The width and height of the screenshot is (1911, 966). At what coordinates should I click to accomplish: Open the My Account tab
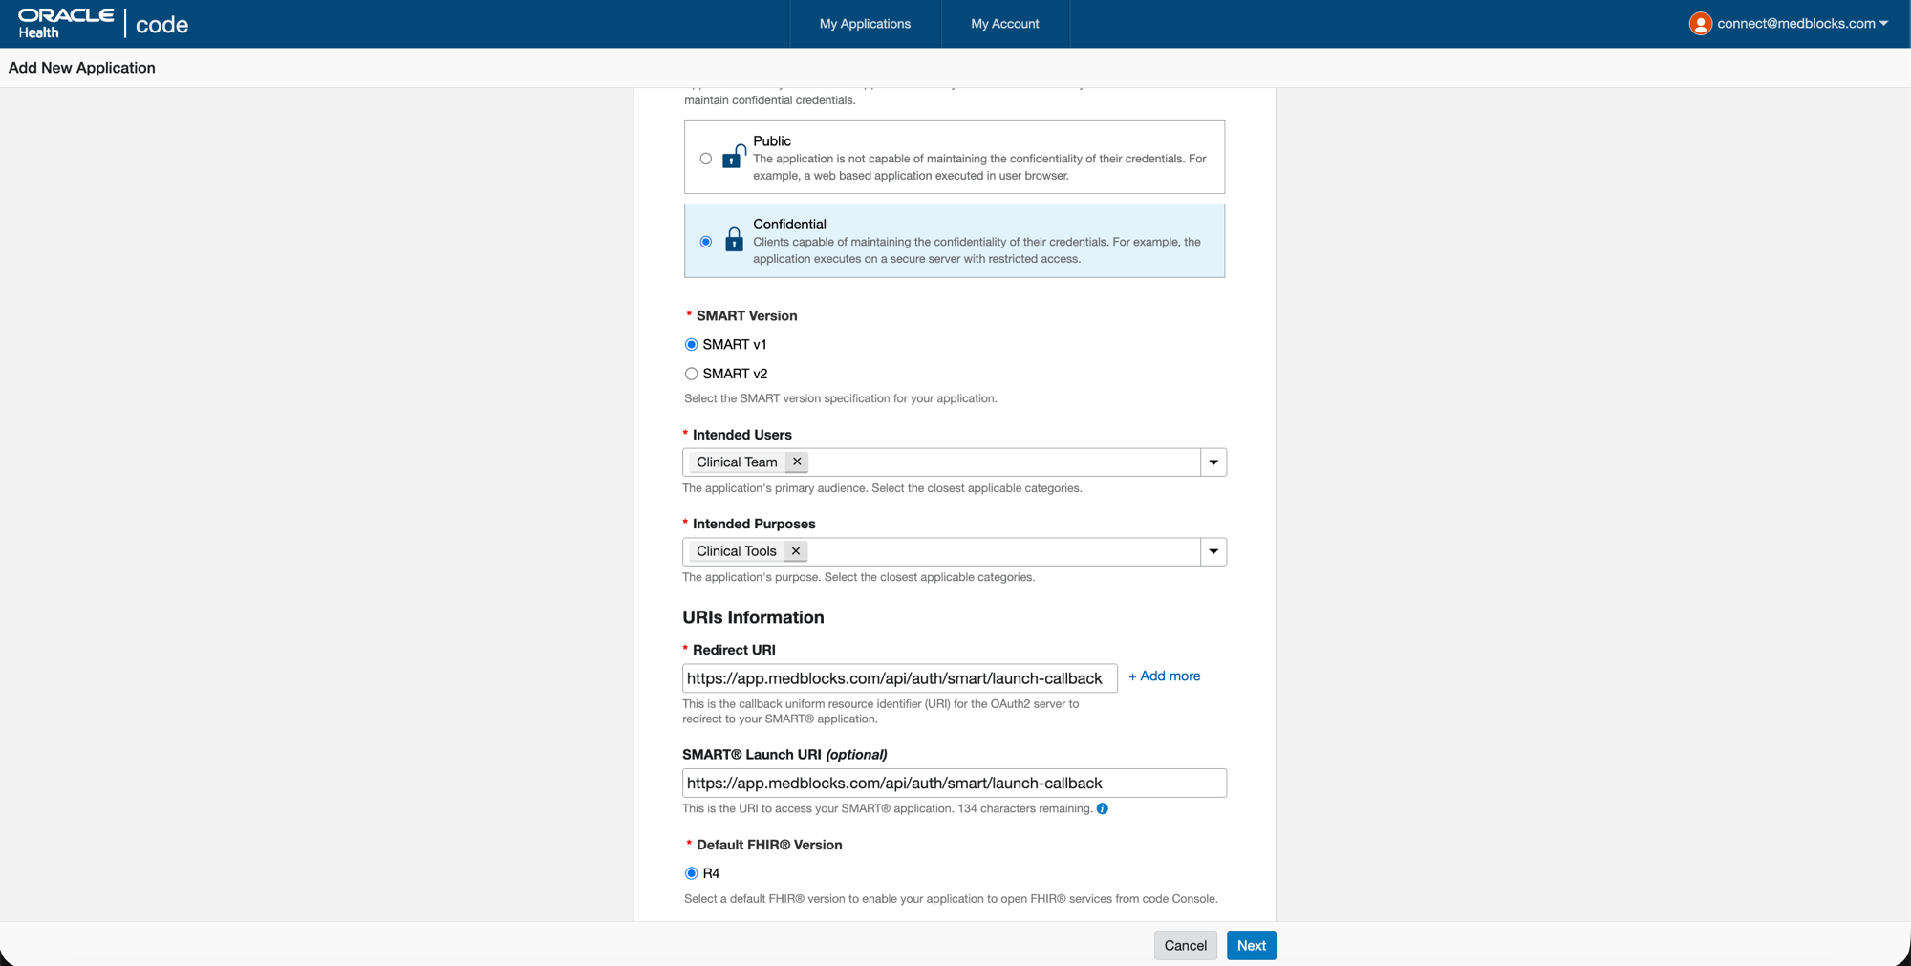[1004, 24]
